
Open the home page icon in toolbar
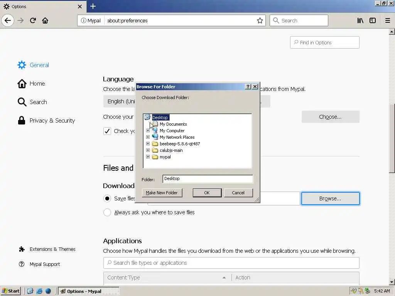(45, 20)
